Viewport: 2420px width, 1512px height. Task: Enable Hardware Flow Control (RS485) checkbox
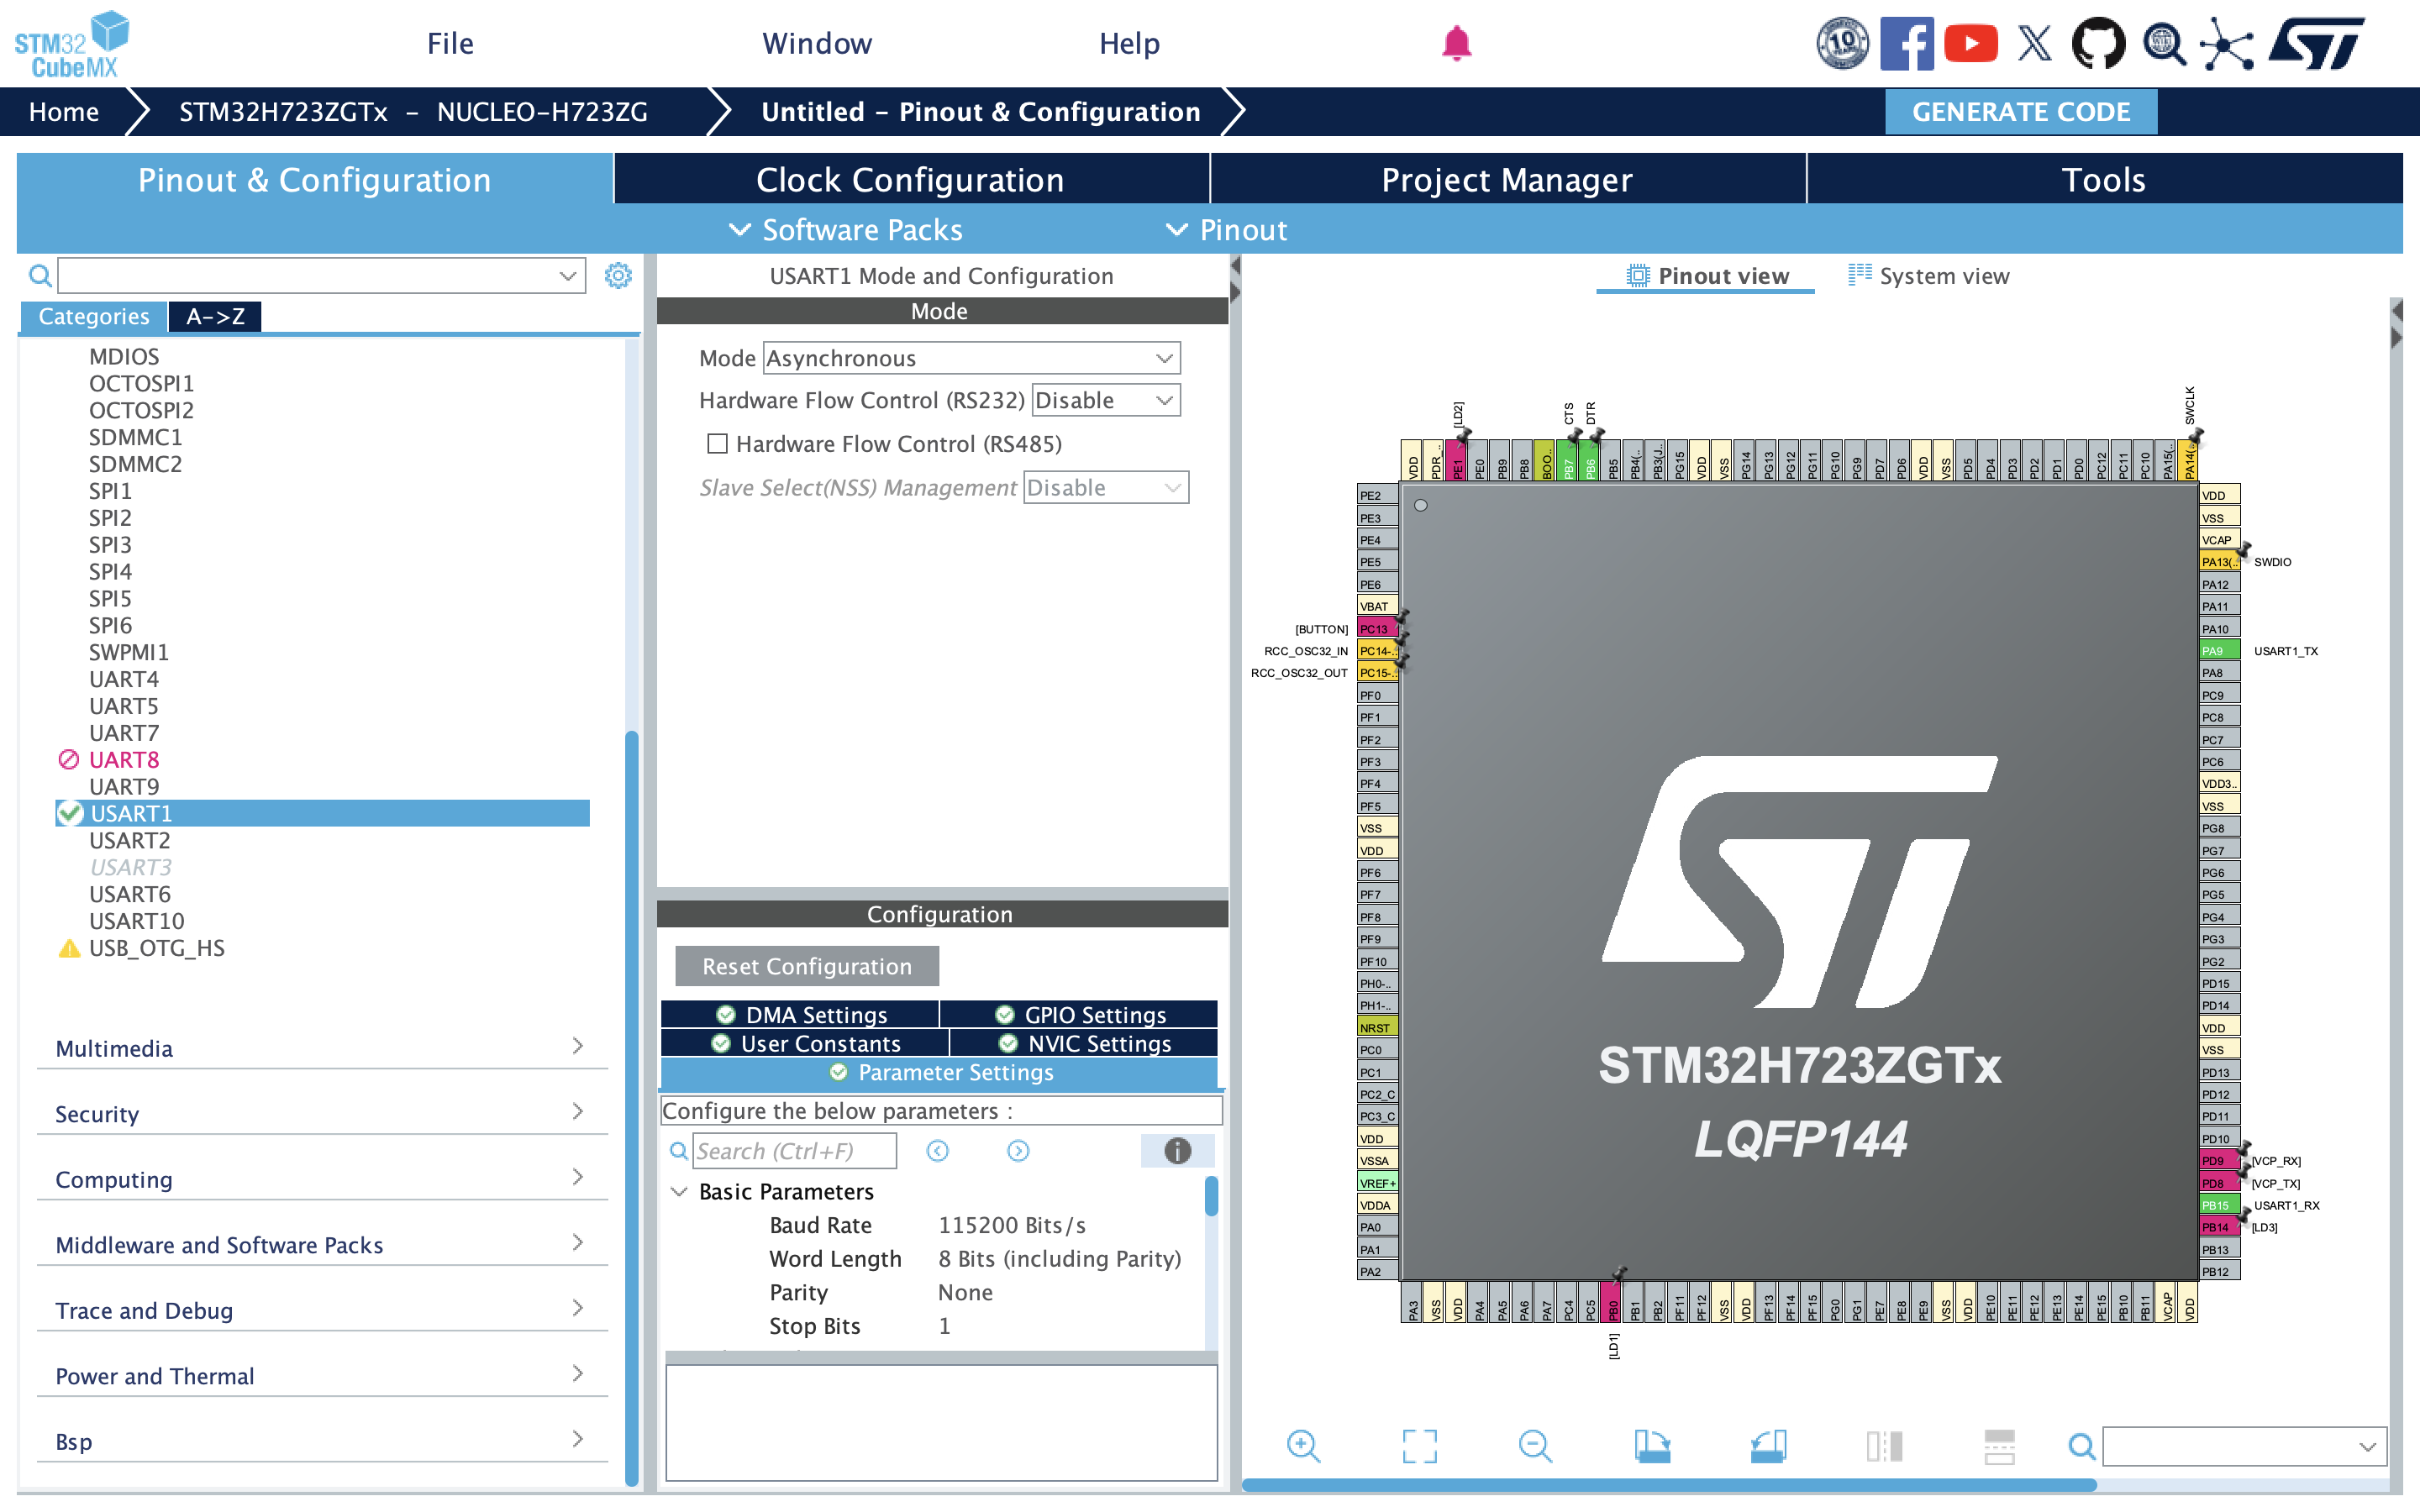tap(717, 444)
